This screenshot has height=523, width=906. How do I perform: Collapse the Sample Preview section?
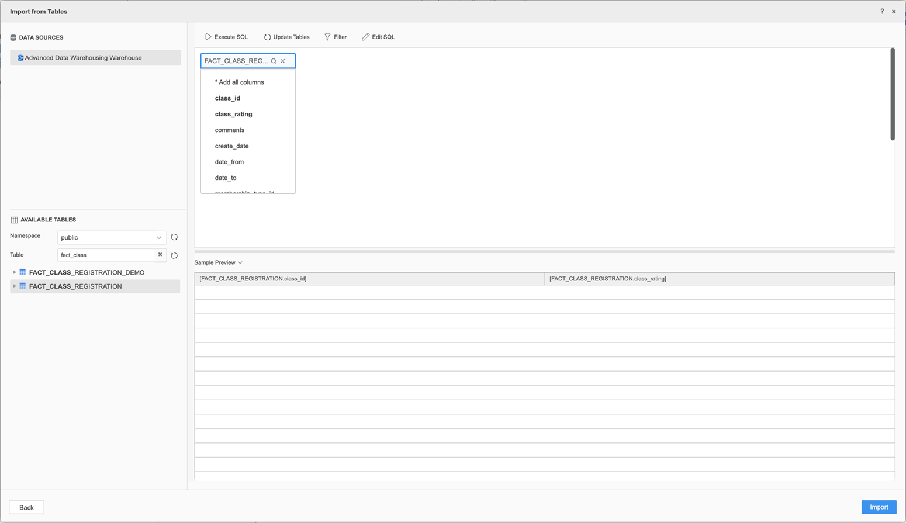click(x=240, y=262)
